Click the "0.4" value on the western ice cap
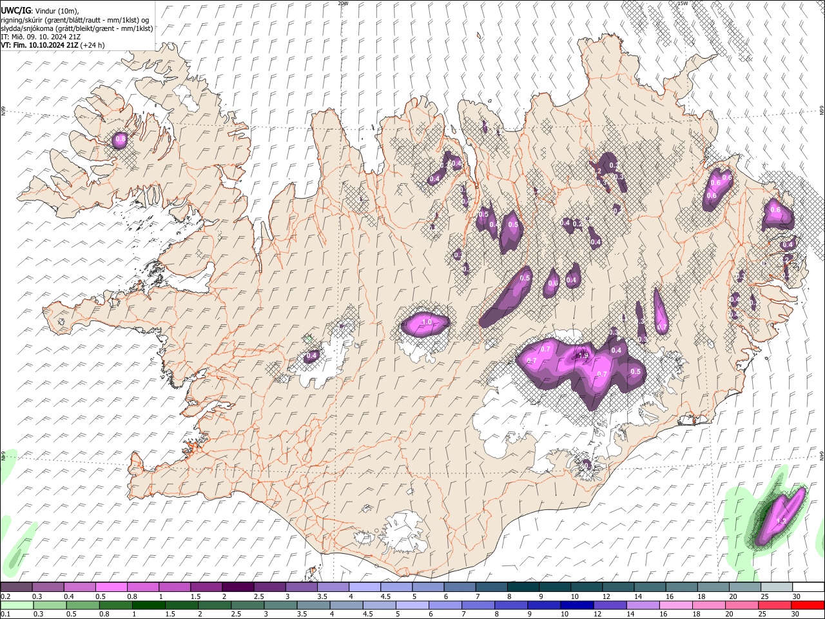This screenshot has height=619, width=825. pyautogui.click(x=312, y=355)
